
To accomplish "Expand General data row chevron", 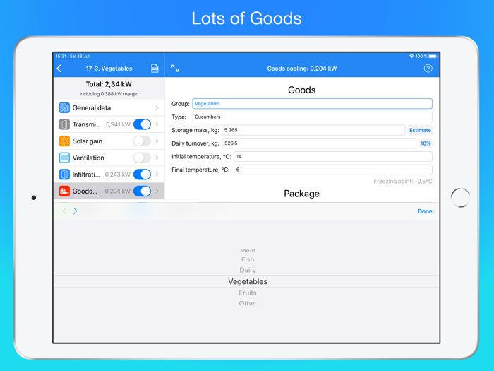I will tap(157, 108).
